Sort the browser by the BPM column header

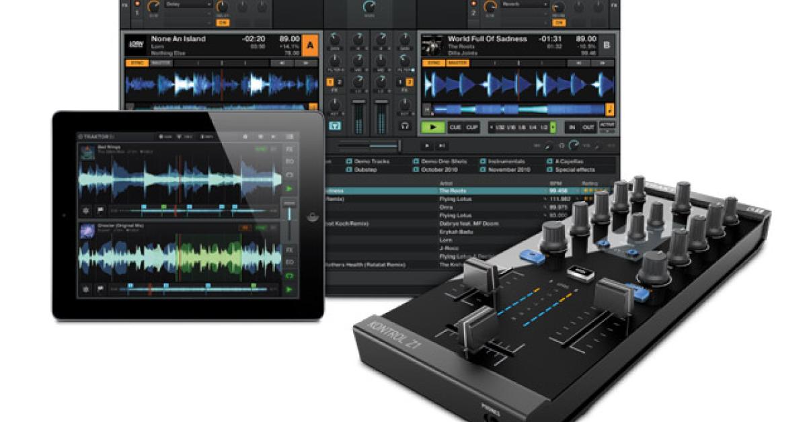[555, 183]
